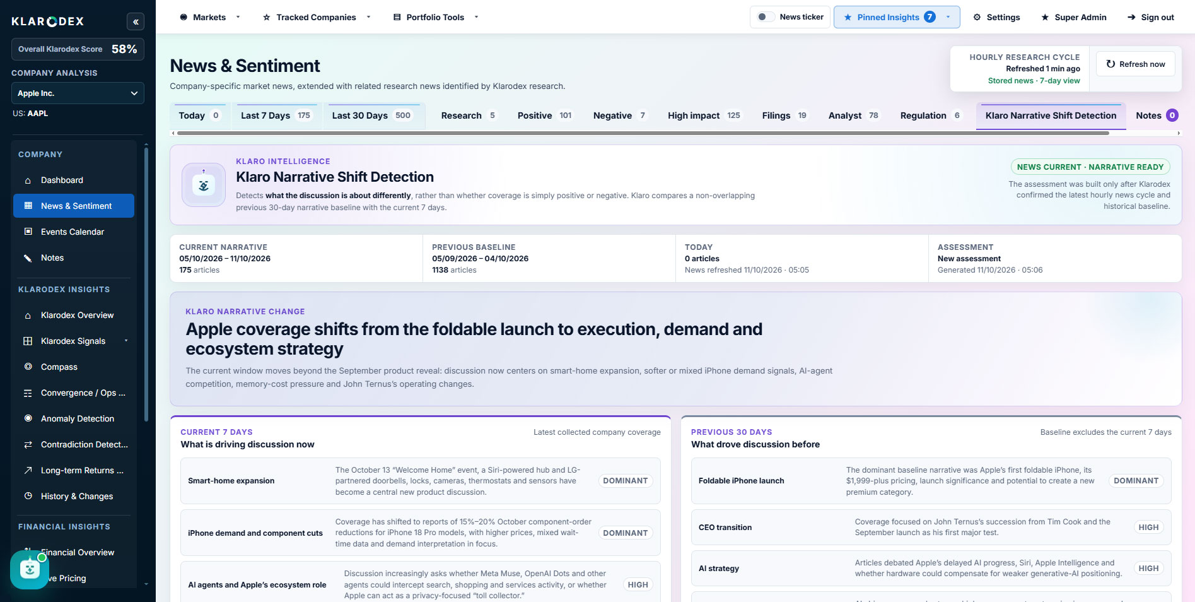Click the Overall Klarodex Score 58% badge

coord(78,49)
